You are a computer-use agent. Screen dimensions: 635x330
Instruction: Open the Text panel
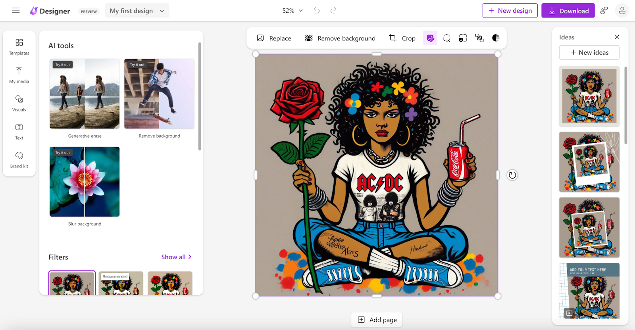tap(19, 132)
